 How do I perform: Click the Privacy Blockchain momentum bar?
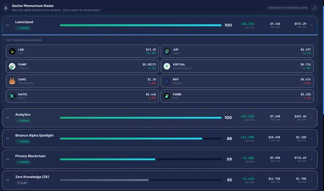(141, 159)
